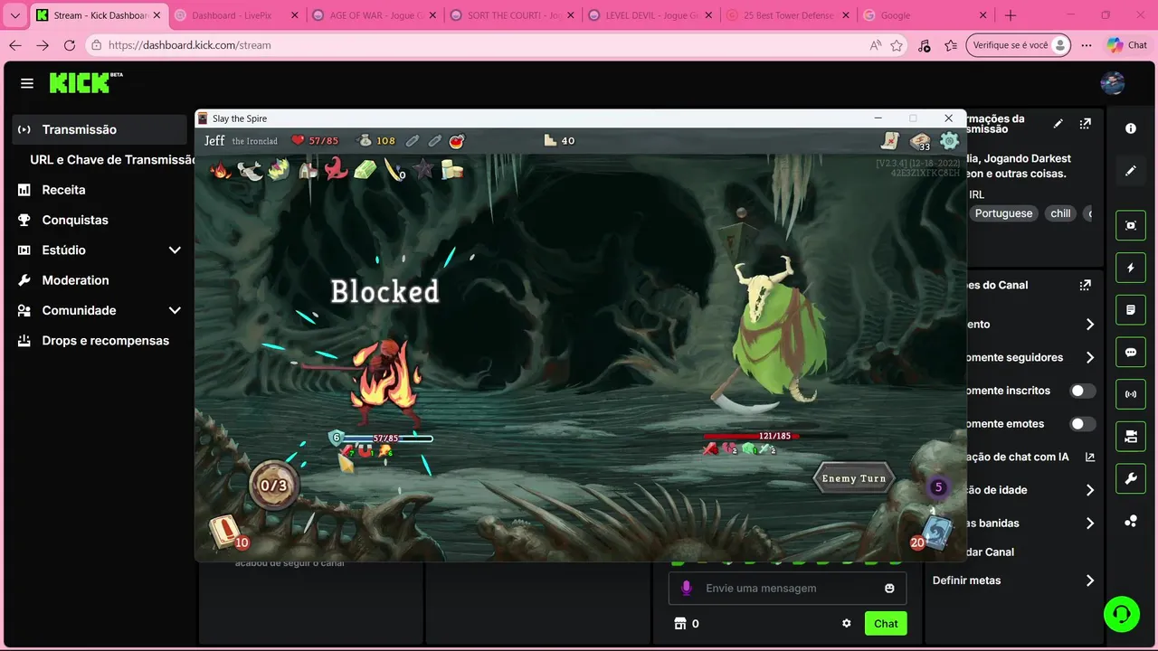The height and width of the screenshot is (651, 1158).
Task: Toggle subscribers-only chat switch
Action: pos(1083,391)
